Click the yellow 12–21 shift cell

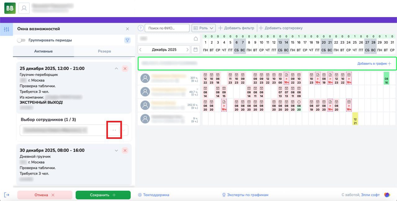tap(355, 119)
